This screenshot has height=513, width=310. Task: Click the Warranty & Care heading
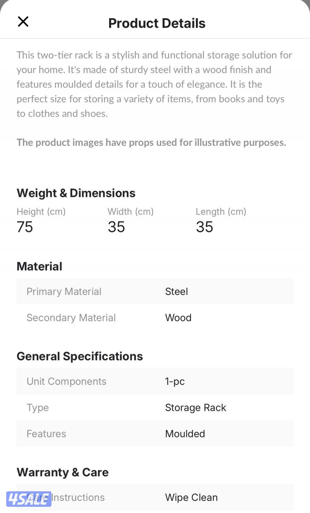point(63,472)
